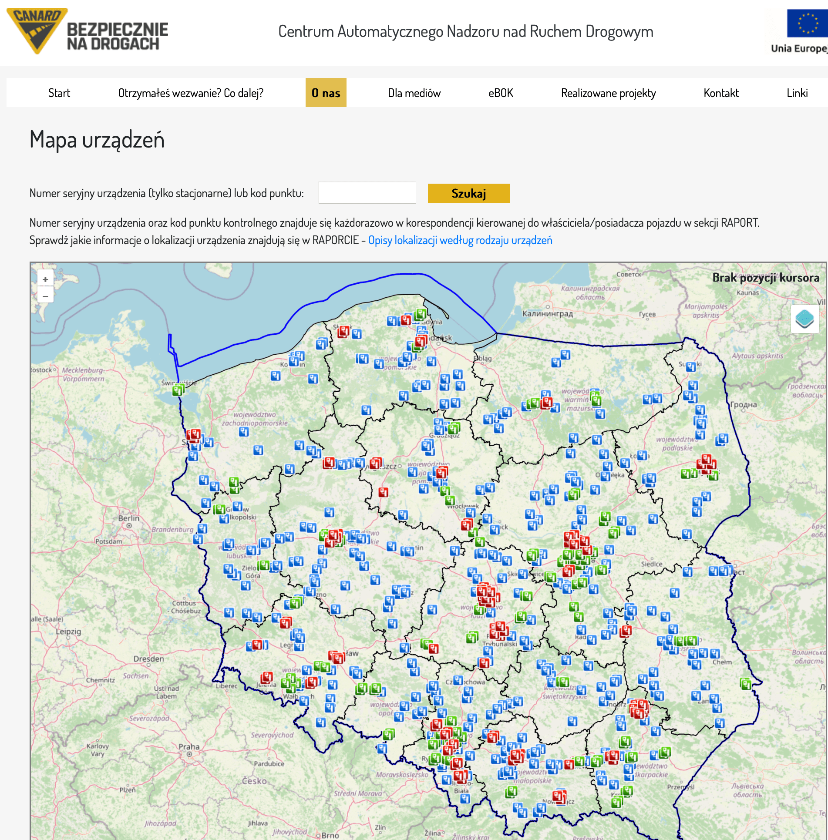Viewport: 828px width, 840px height.
Task: Zoom in on the device map
Action: pos(45,279)
